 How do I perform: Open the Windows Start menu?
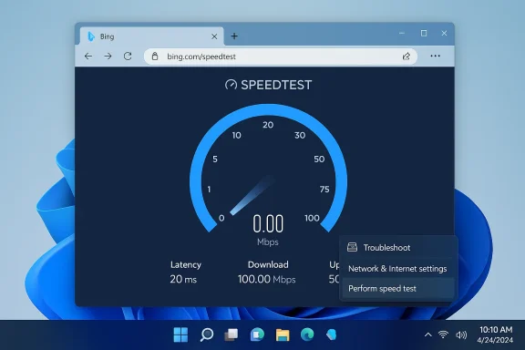click(x=180, y=335)
